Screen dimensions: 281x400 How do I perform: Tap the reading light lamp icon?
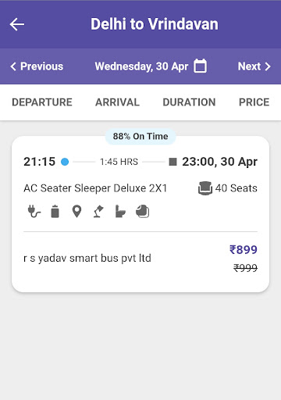[x=98, y=211]
